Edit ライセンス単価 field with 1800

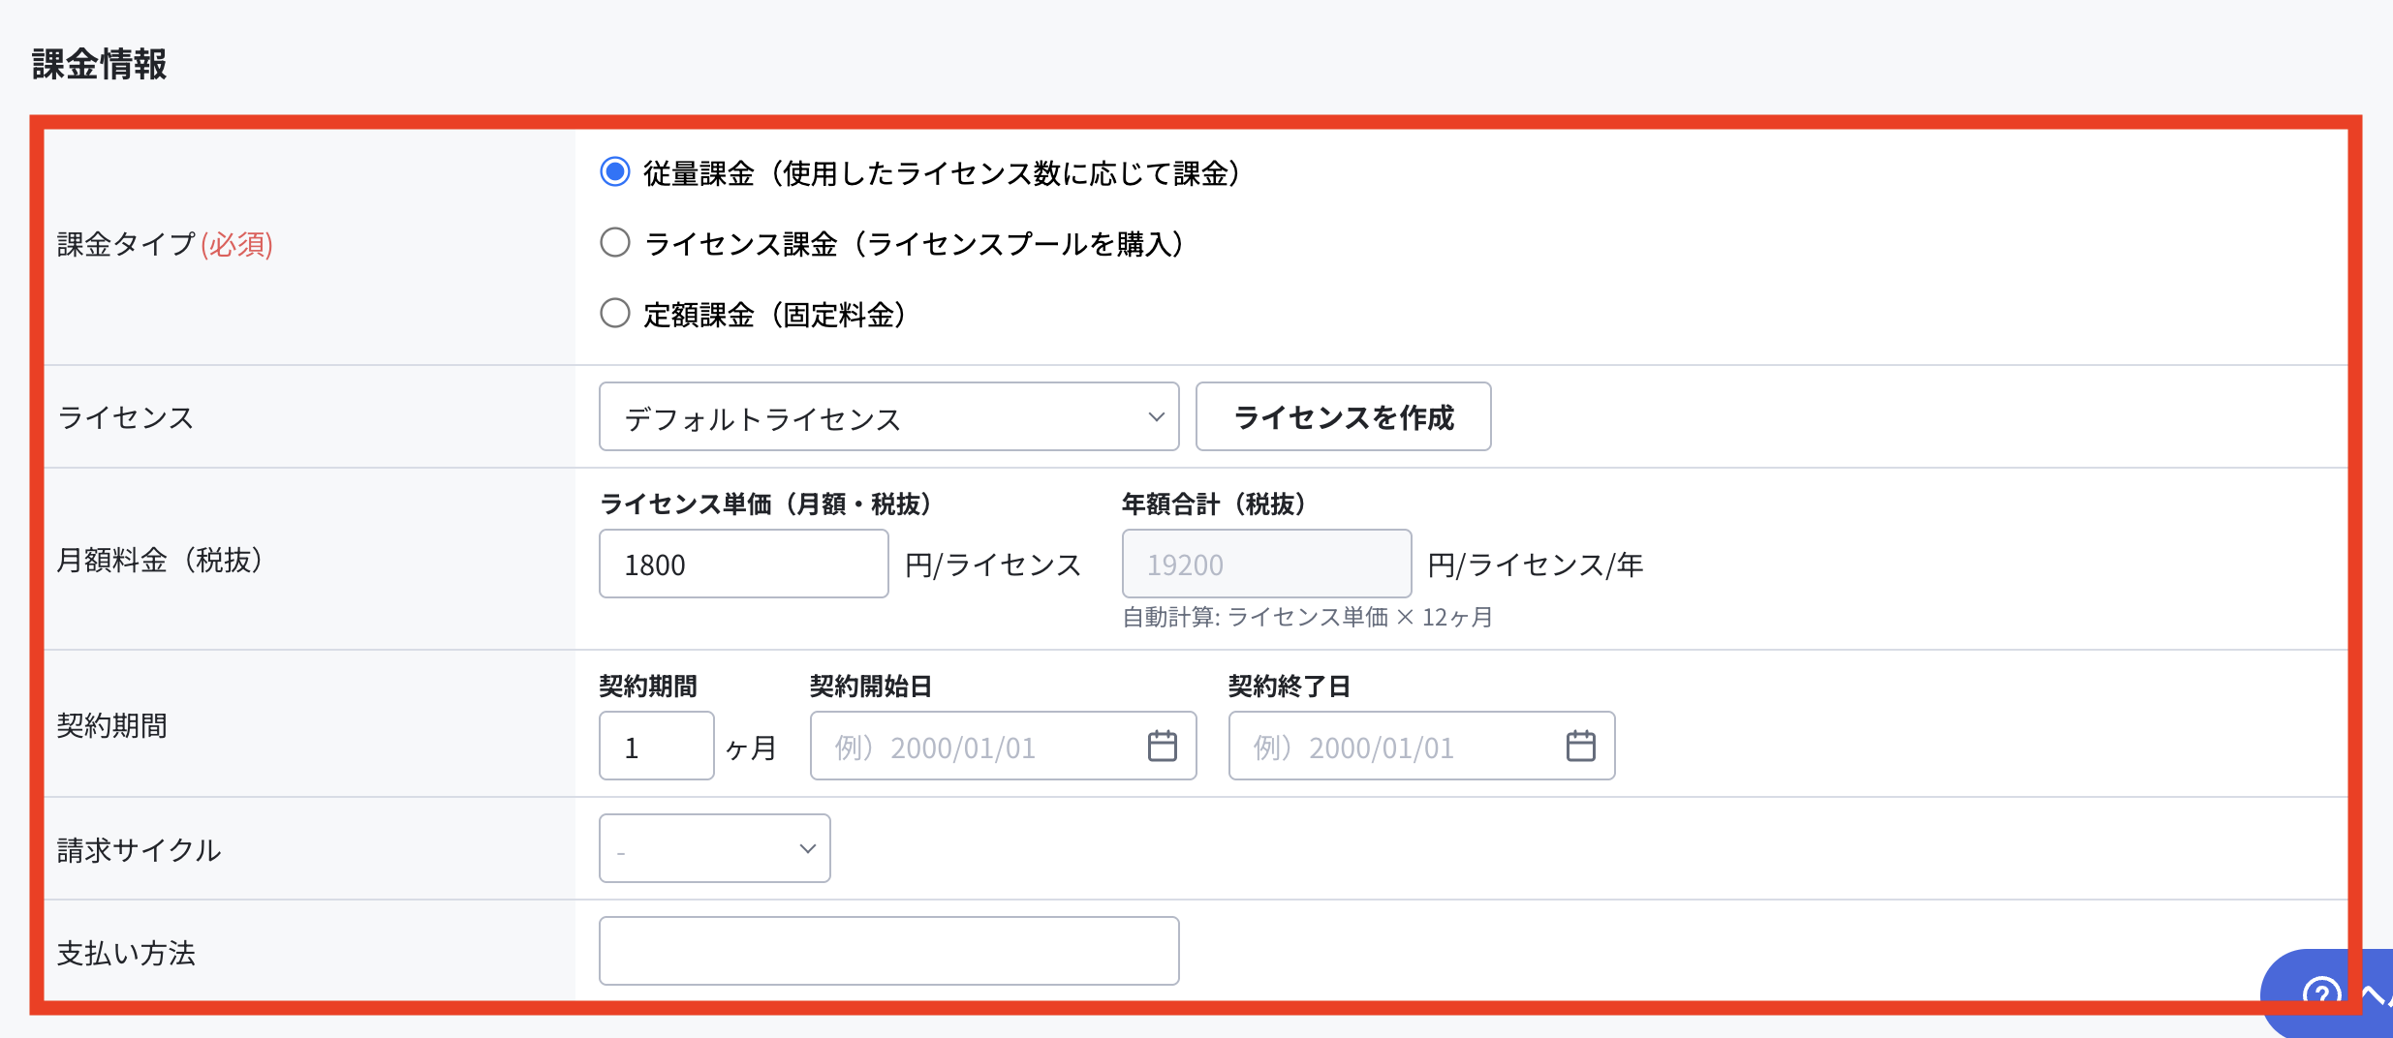tap(743, 564)
